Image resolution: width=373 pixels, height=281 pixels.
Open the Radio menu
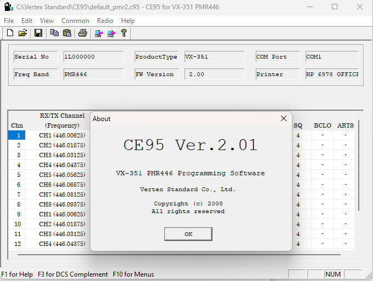[105, 21]
